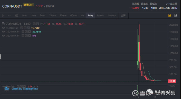
Task: Click the MA10 value 20.7810
Action: 36,32
